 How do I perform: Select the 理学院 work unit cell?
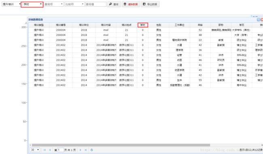pos(180,50)
